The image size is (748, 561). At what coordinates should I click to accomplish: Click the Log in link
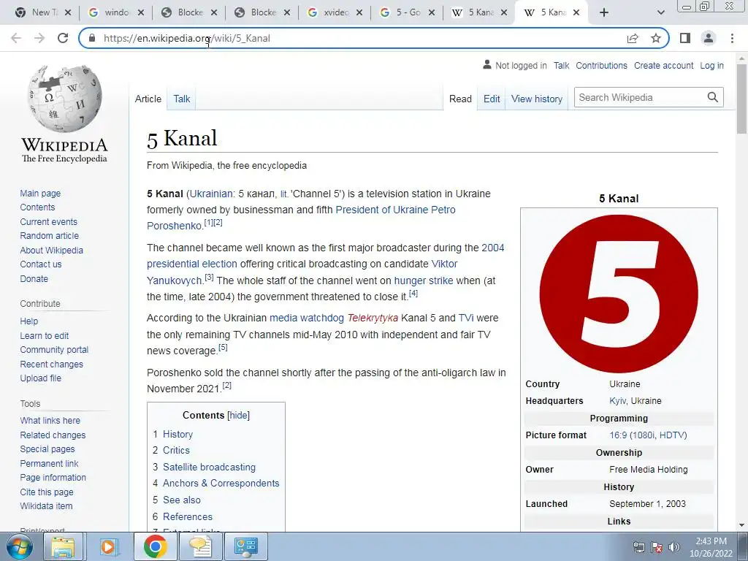tap(711, 65)
